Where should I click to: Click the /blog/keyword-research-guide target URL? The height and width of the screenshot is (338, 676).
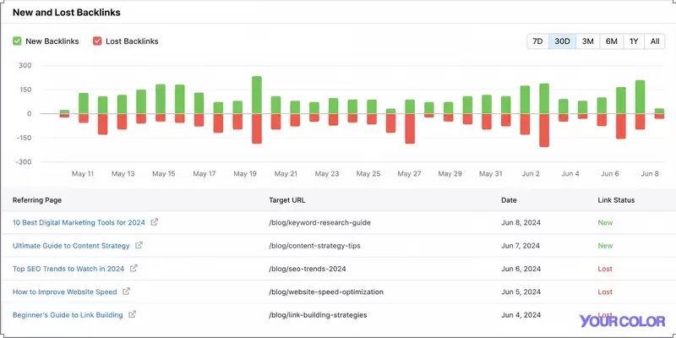[x=319, y=222]
